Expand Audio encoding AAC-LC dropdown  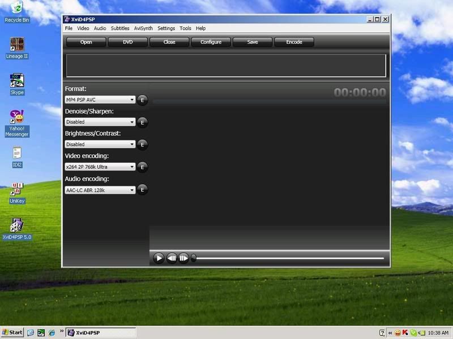pos(100,190)
